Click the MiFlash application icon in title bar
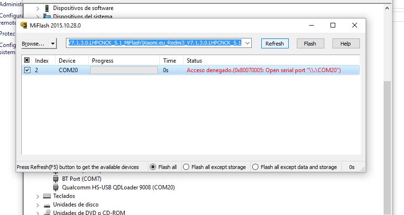404x215 pixels. [x=24, y=25]
